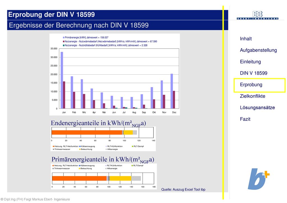Navigate to Zielkonflikte
The image size is (287, 203).
coord(252,96)
